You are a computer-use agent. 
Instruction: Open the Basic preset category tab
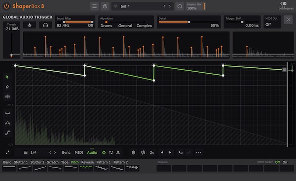click(x=7, y=162)
